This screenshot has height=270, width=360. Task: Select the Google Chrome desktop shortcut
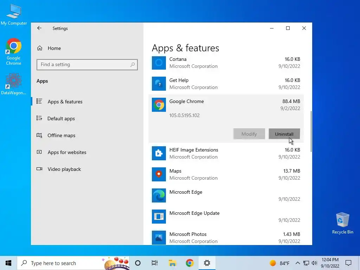click(x=14, y=52)
